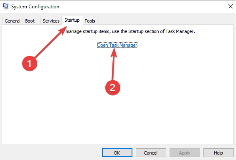Go to the Tools tab
Image resolution: width=236 pixels, height=160 pixels.
[x=90, y=21]
